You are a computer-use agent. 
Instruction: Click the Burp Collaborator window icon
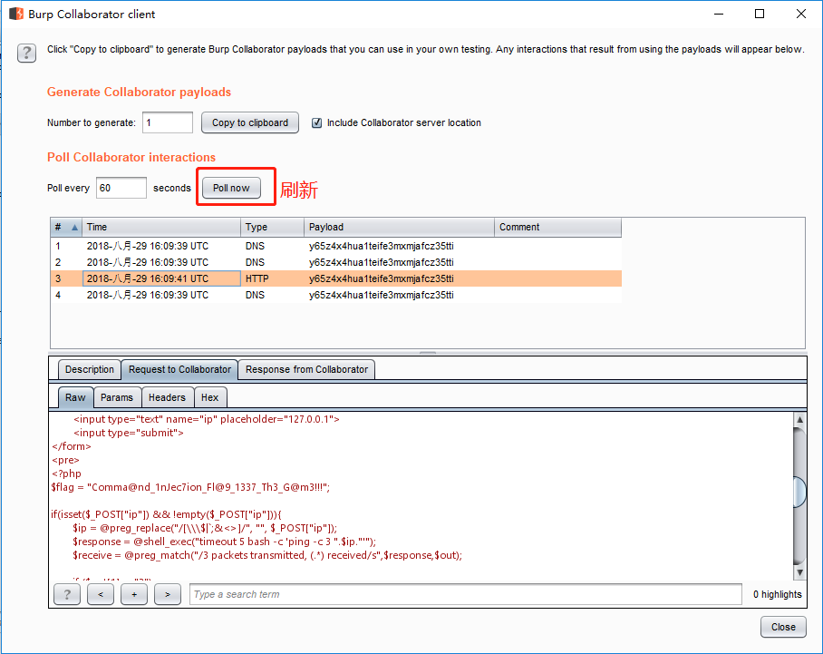16,14
